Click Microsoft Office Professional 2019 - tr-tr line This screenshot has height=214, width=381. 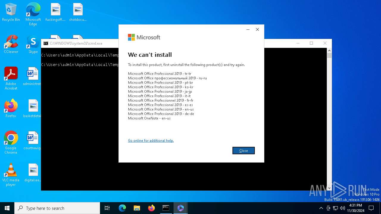160,74
